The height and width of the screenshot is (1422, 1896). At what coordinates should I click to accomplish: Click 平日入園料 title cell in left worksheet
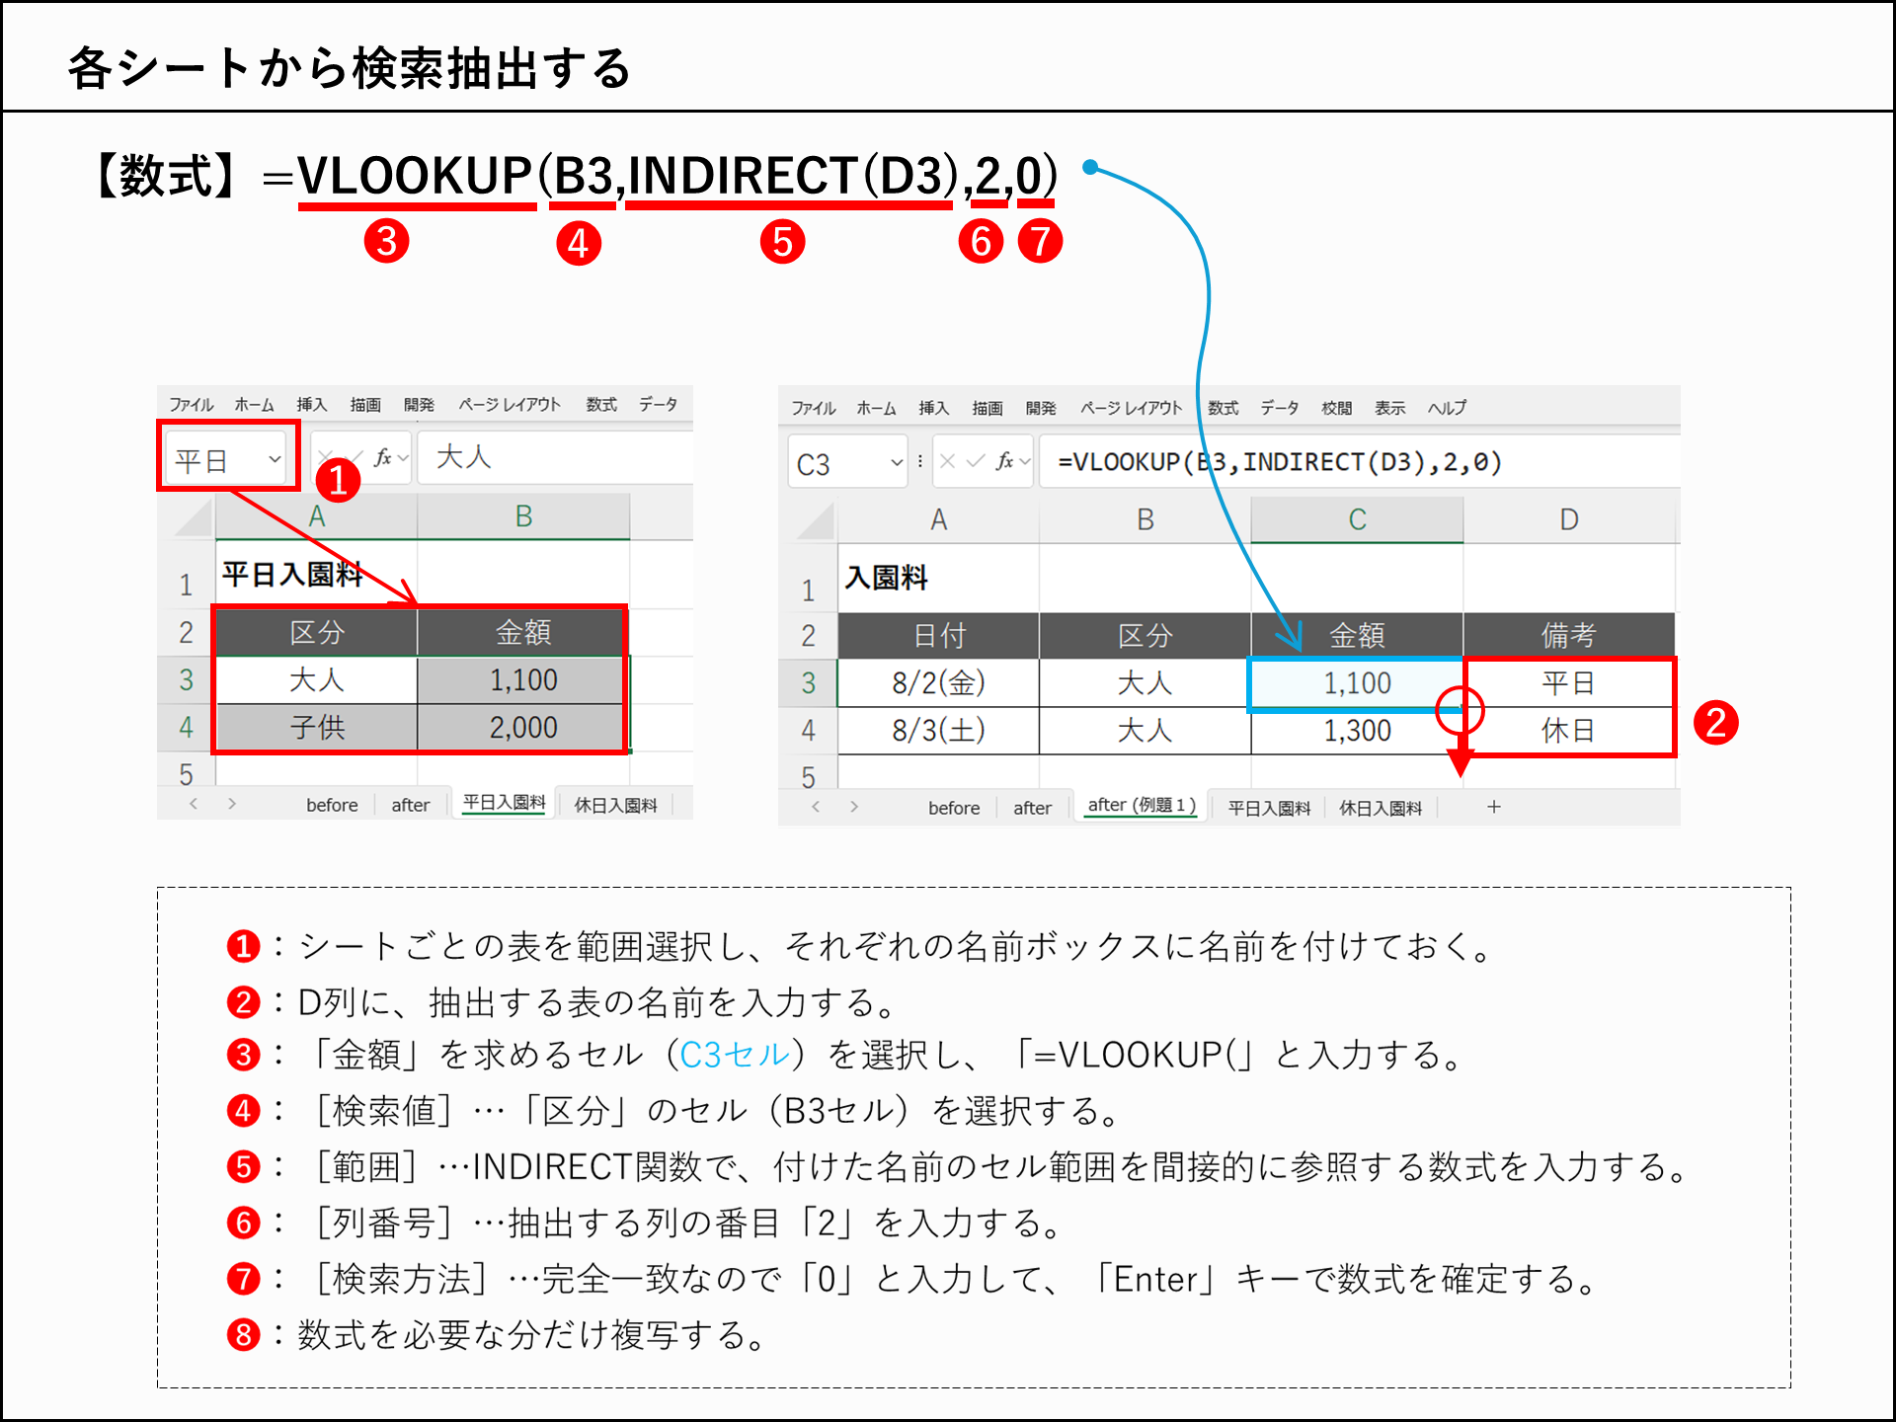pos(316,575)
